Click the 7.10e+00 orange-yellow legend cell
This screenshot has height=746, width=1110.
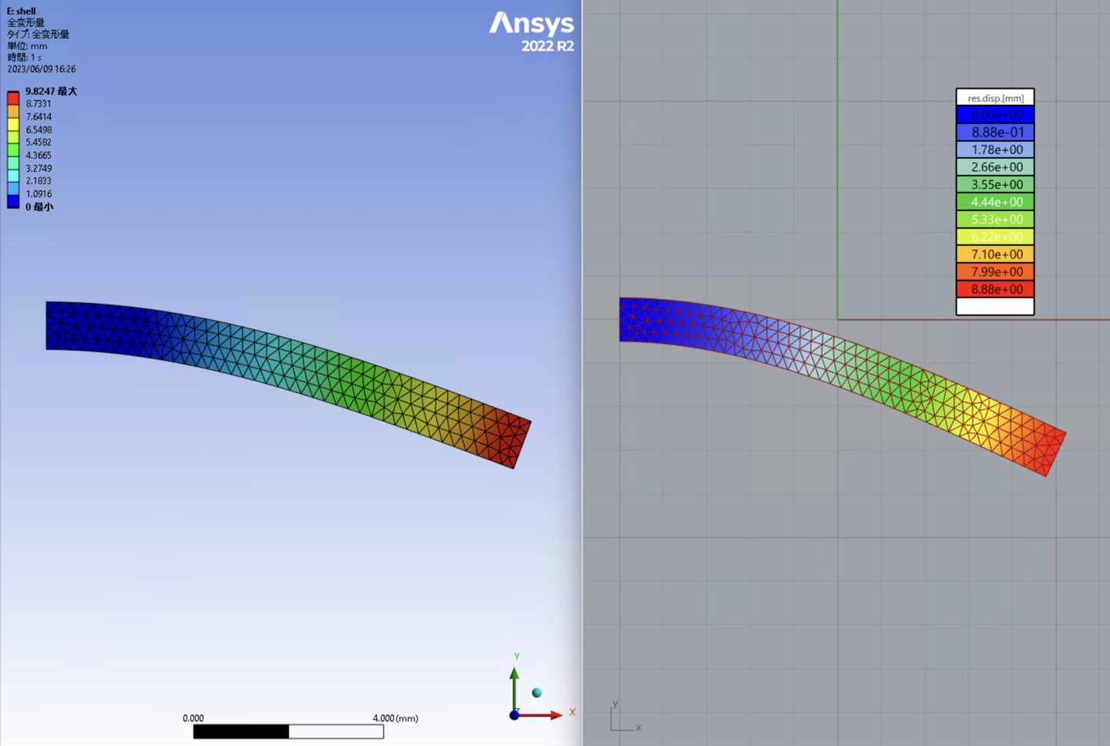pos(995,254)
